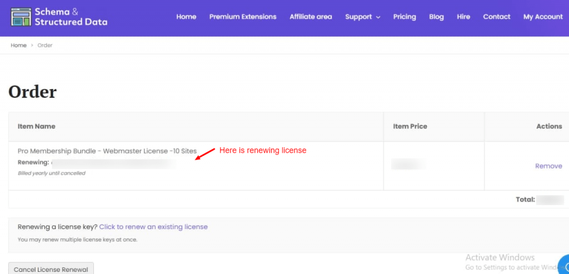Open the Schema & Structured Data site title

pos(71,17)
